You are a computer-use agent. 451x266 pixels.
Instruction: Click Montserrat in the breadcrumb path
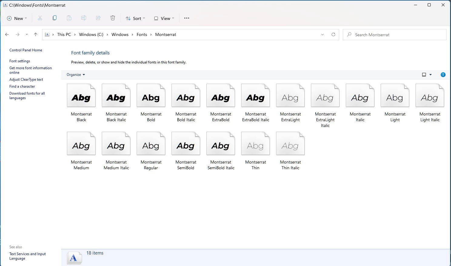tap(165, 34)
